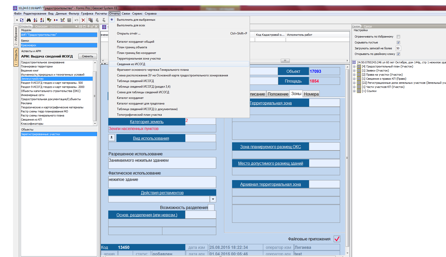Sort ascending with the А-Я icon
The height and width of the screenshot is (257, 446).
pyautogui.click(x=35, y=20)
